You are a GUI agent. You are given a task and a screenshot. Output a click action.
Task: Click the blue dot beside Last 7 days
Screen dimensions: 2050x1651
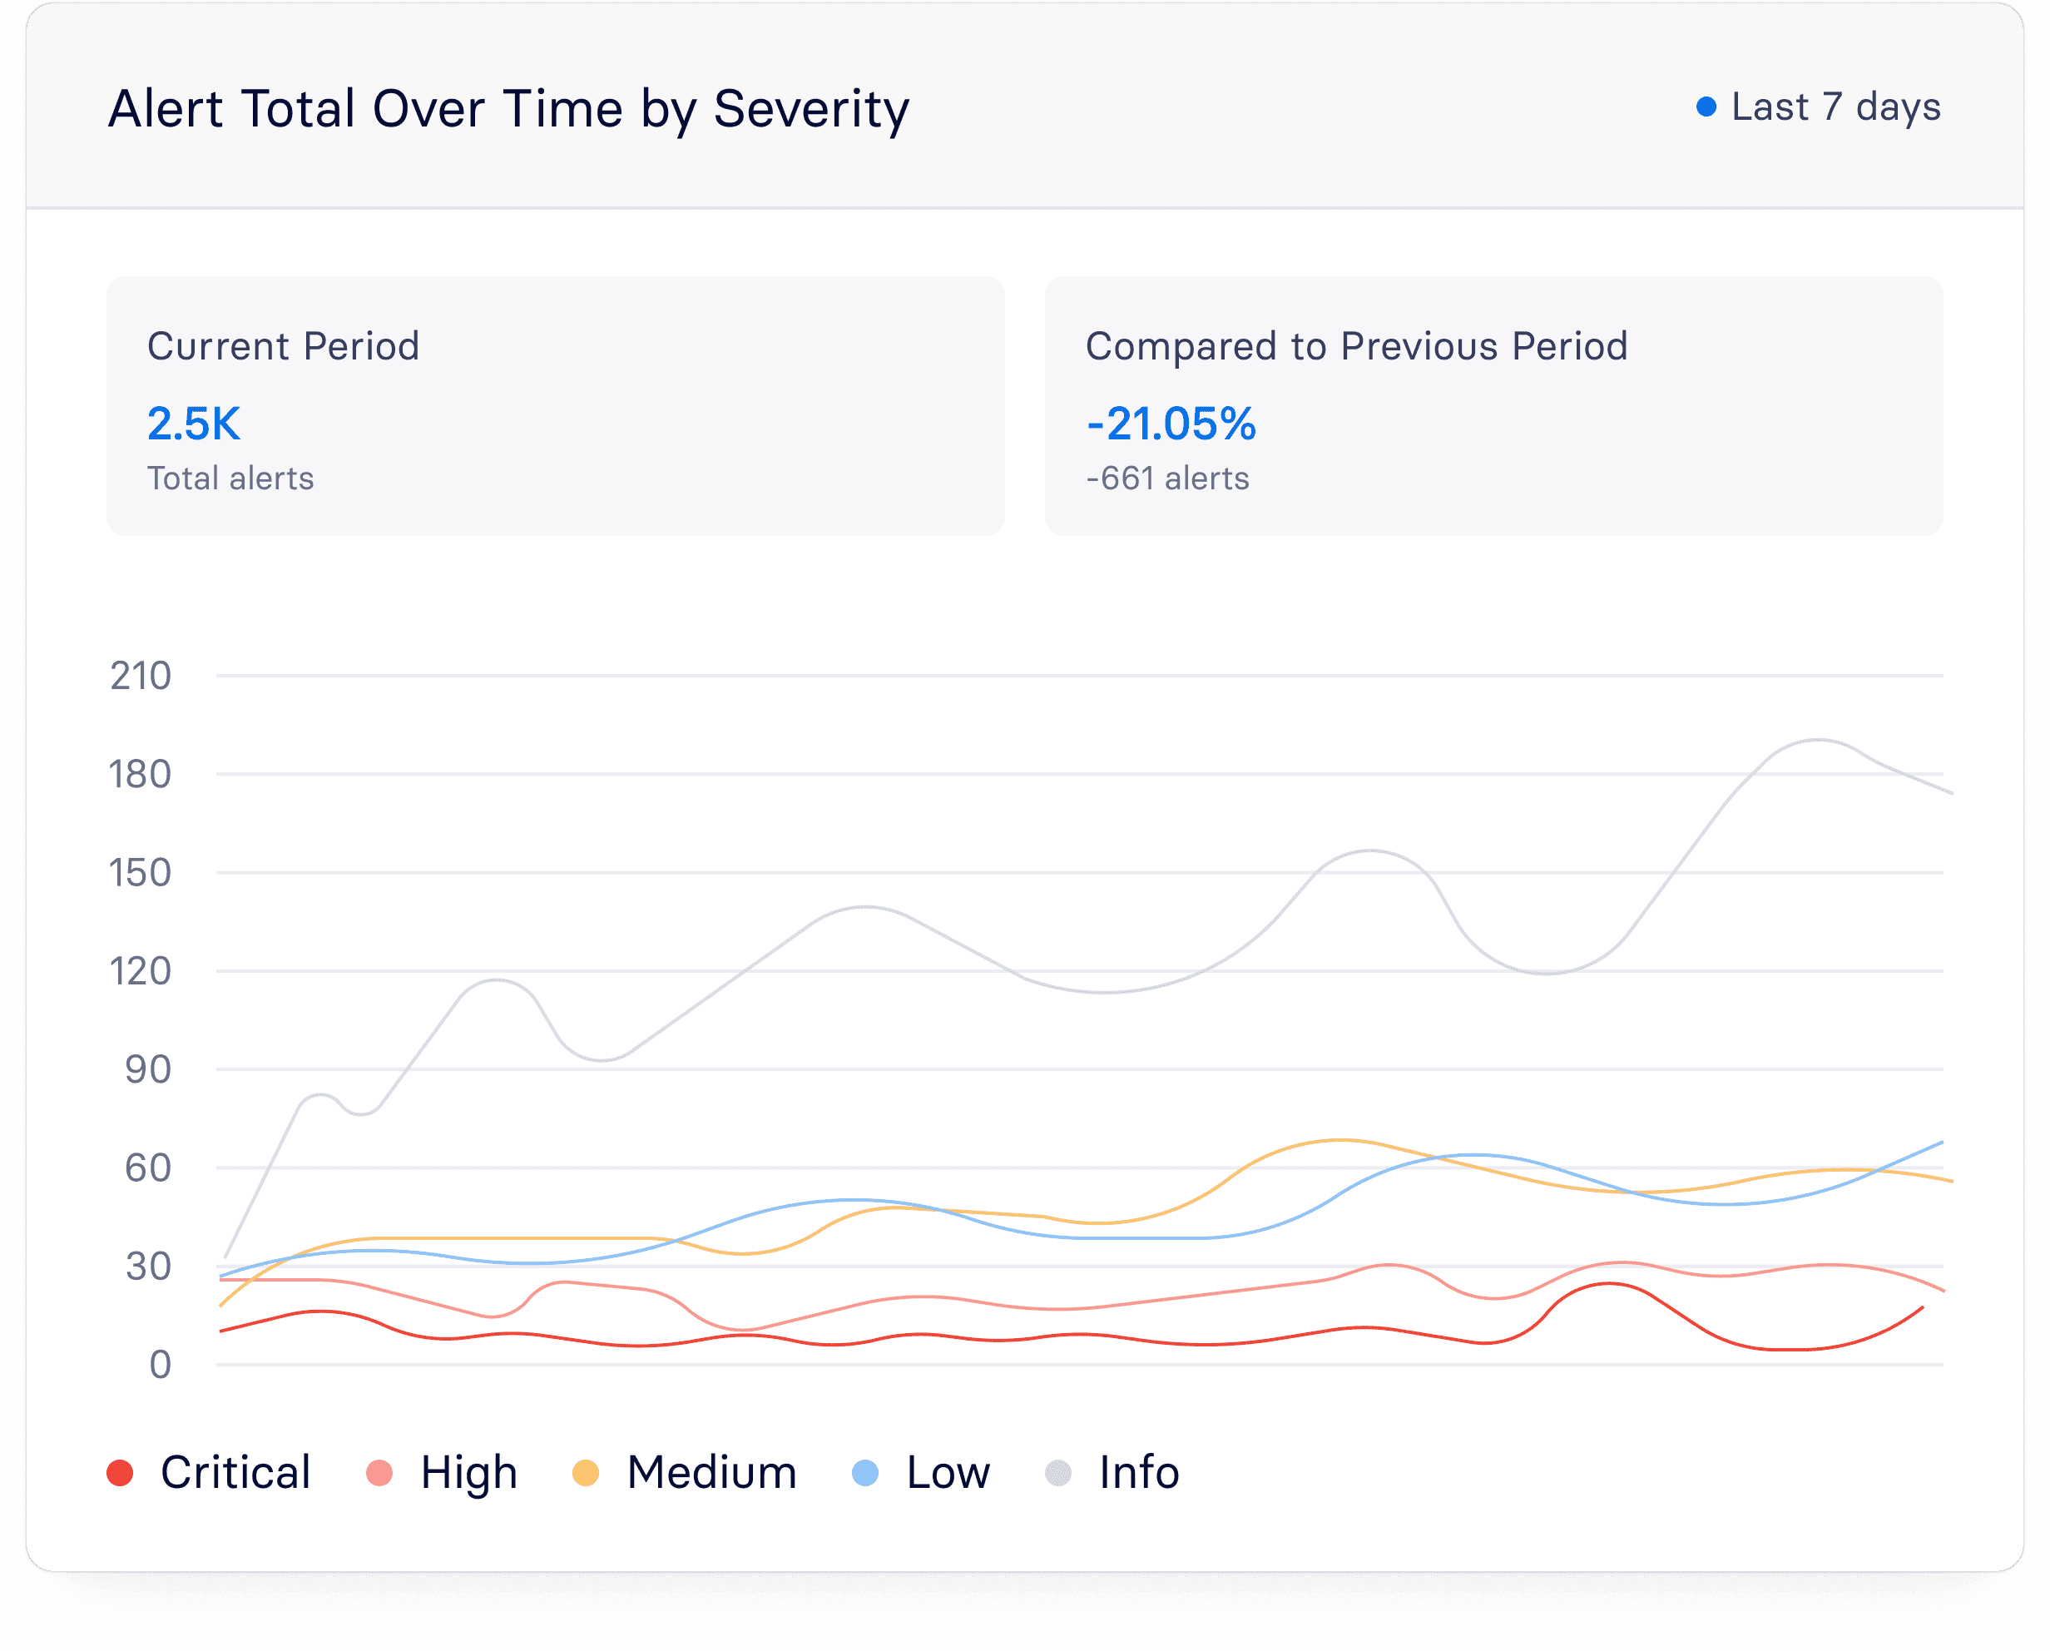1706,107
